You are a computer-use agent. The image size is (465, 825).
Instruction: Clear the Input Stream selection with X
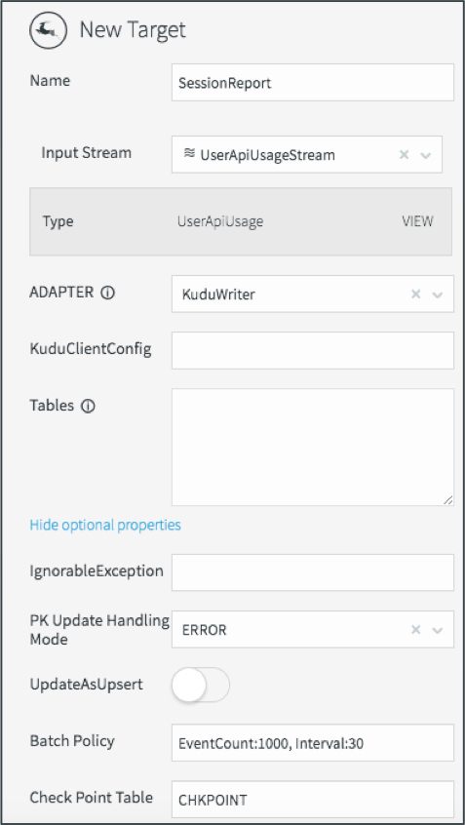[404, 155]
